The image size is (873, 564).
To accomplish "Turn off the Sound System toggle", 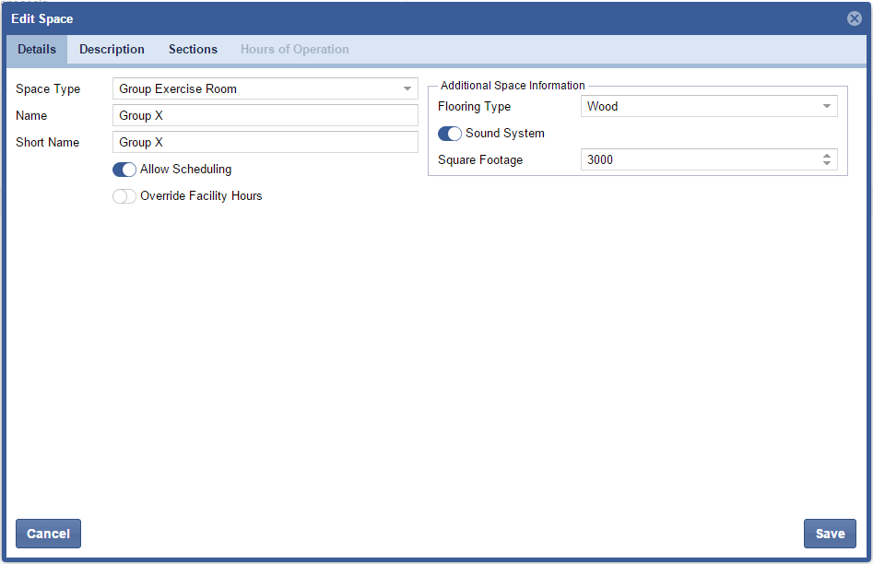I will coord(450,134).
